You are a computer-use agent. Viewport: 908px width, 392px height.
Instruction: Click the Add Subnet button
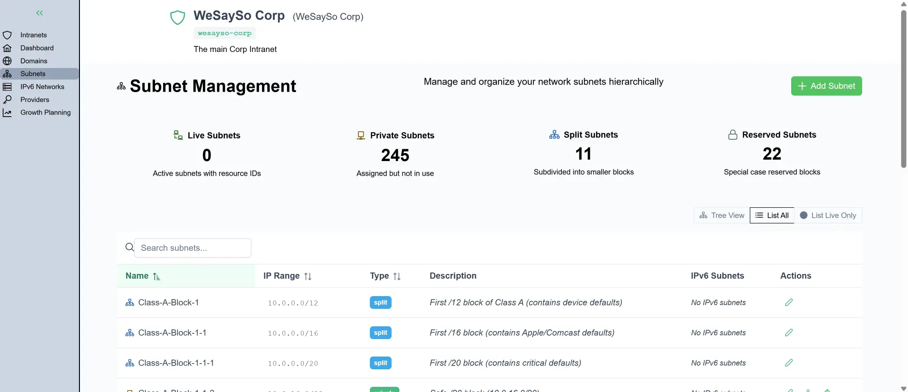pos(826,86)
